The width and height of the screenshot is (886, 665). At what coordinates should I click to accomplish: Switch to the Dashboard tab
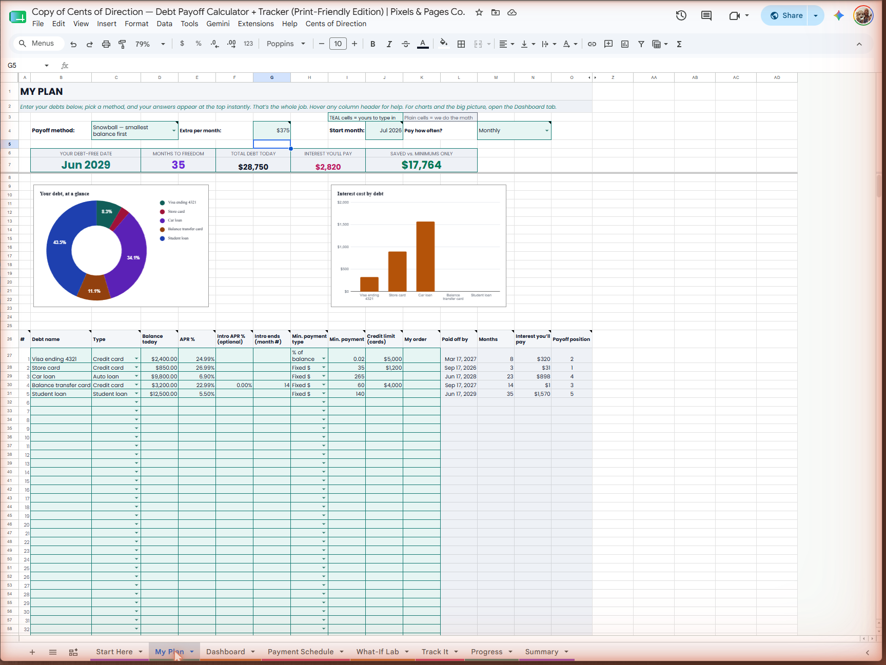click(x=226, y=652)
